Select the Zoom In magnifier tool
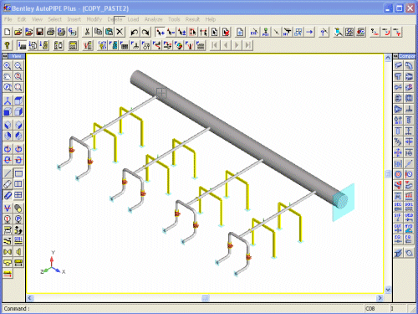 8,66
